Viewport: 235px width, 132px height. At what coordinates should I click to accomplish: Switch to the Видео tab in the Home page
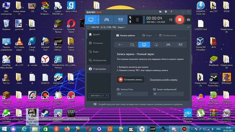(x=147, y=36)
